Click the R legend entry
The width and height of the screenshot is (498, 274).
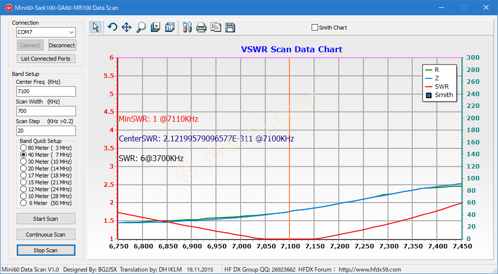pos(432,70)
